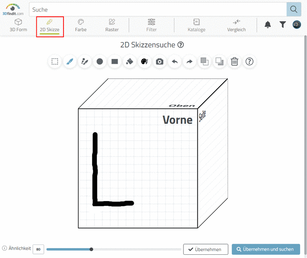
Task: Open the Raster search tab
Action: coord(112,25)
